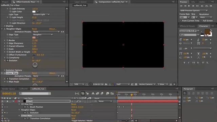
Task: Toggle Transition Completion stopwatch in effect controls
Action: click(7, 79)
